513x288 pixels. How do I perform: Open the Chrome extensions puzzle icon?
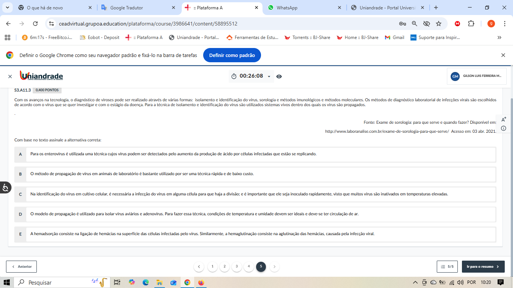click(471, 24)
